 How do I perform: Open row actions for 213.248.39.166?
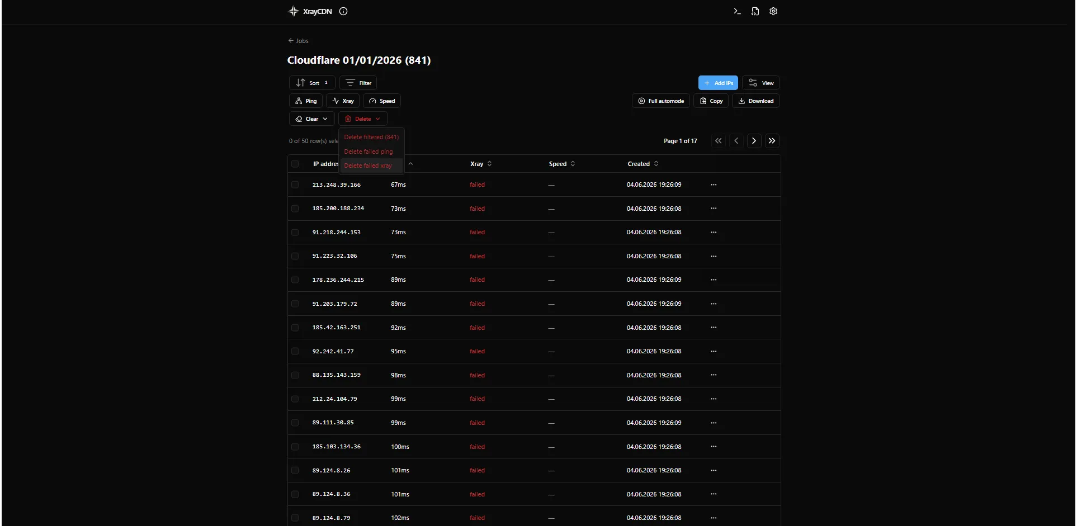[714, 184]
